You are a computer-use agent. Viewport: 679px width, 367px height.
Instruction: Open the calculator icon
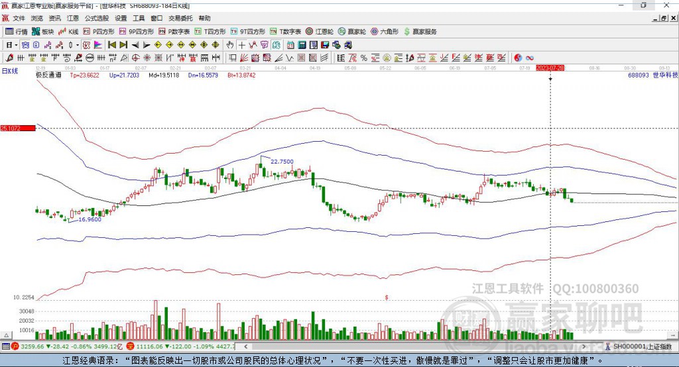pyautogui.click(x=302, y=45)
